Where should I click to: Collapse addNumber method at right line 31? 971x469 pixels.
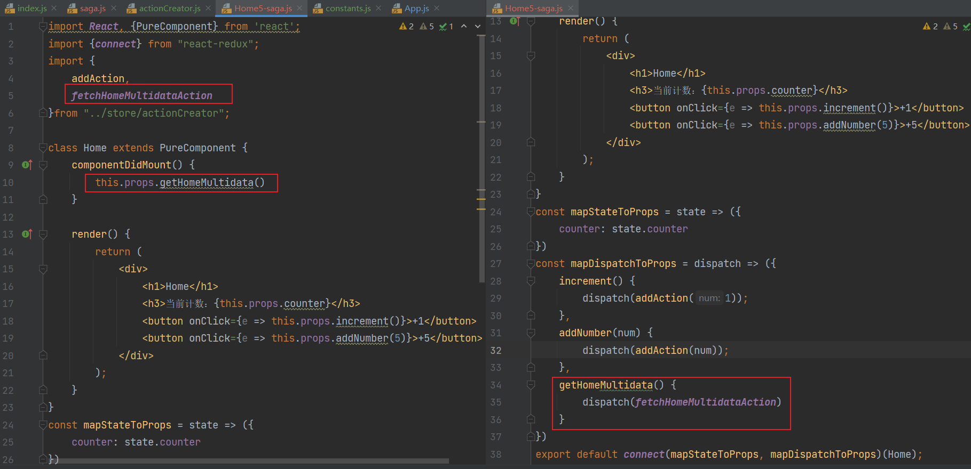coord(531,333)
